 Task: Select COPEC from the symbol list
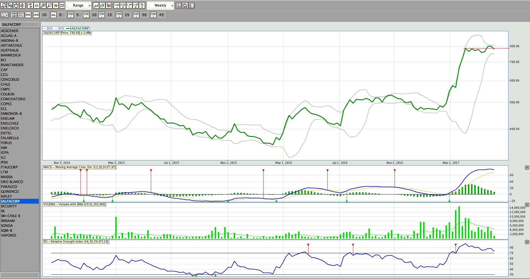7,104
